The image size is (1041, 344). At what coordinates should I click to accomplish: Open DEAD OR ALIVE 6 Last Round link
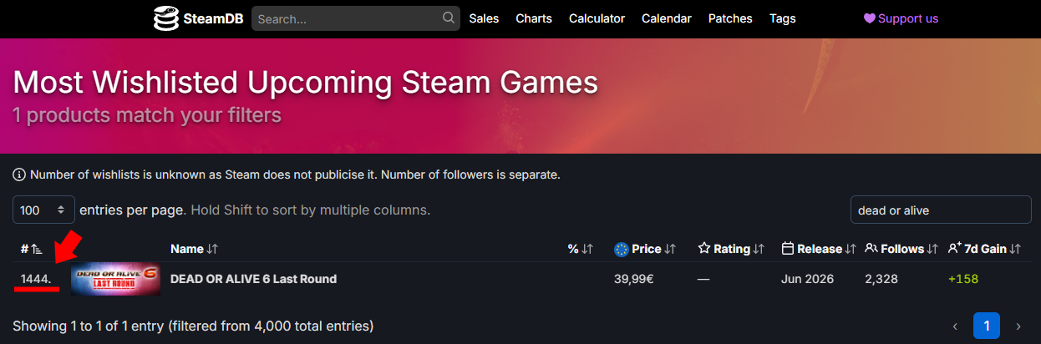coord(253,279)
